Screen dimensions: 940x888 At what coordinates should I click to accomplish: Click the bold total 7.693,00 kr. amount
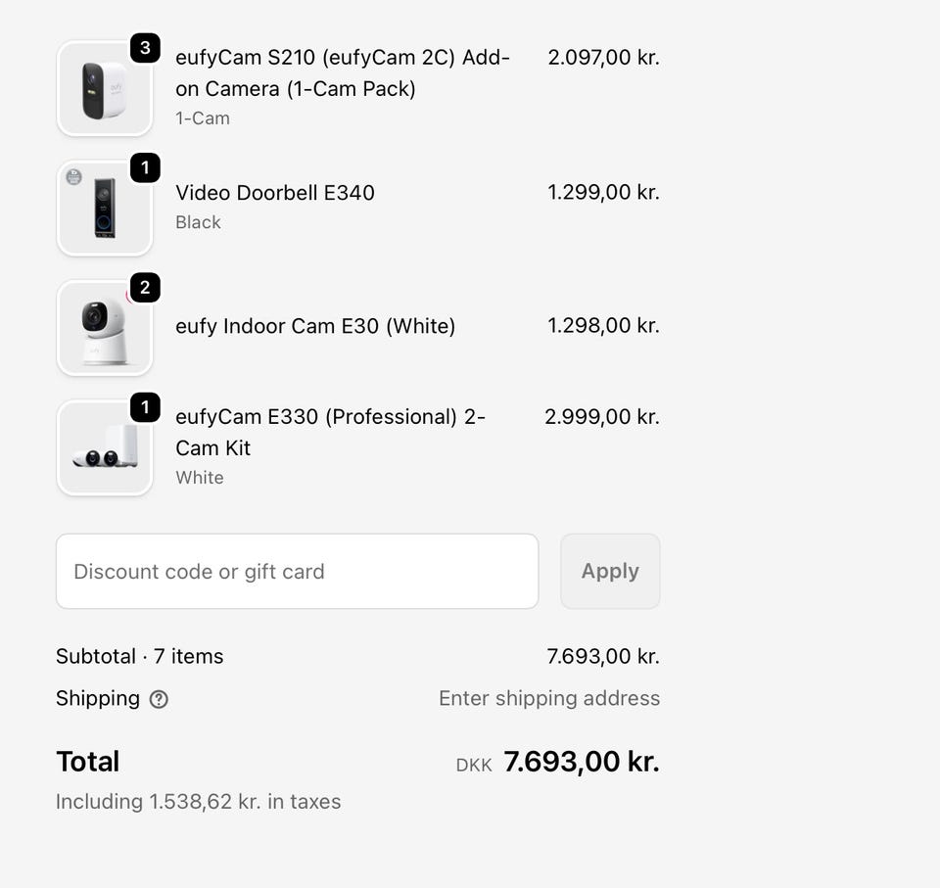pos(581,762)
